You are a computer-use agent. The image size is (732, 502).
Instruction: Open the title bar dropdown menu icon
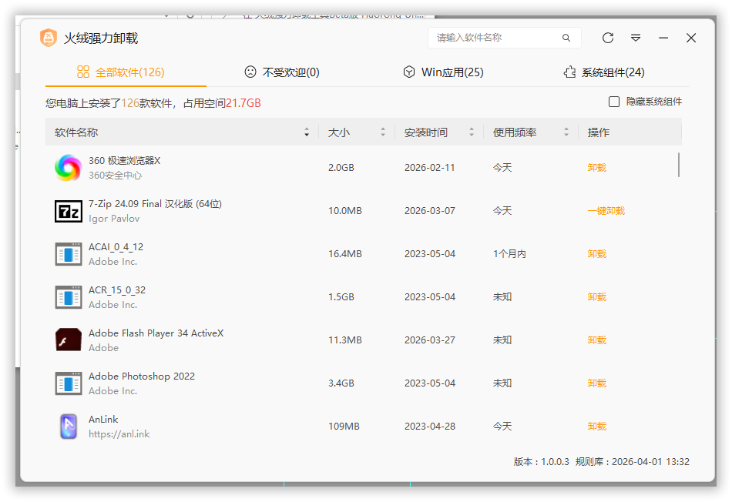click(x=636, y=38)
